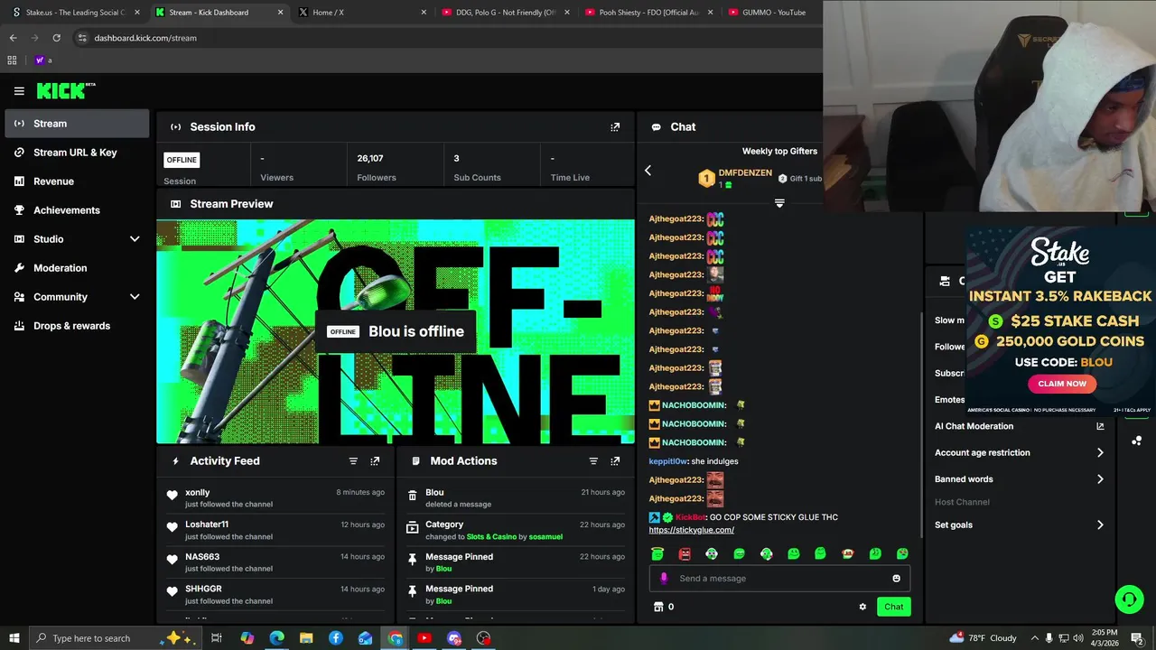This screenshot has width=1156, height=650.
Task: Switch to the Home / X tab
Action: click(361, 13)
